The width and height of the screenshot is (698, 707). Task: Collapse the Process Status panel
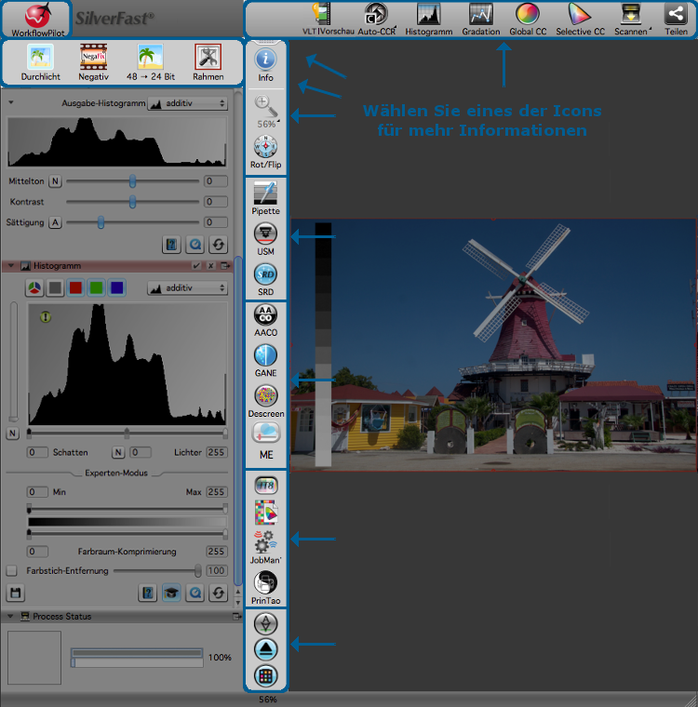10,616
